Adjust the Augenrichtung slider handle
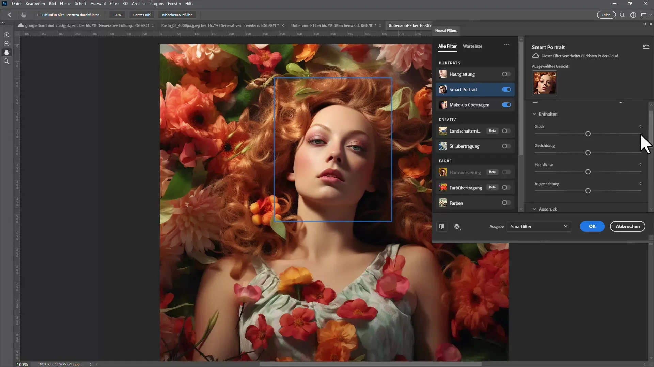Image resolution: width=654 pixels, height=367 pixels. tap(588, 191)
